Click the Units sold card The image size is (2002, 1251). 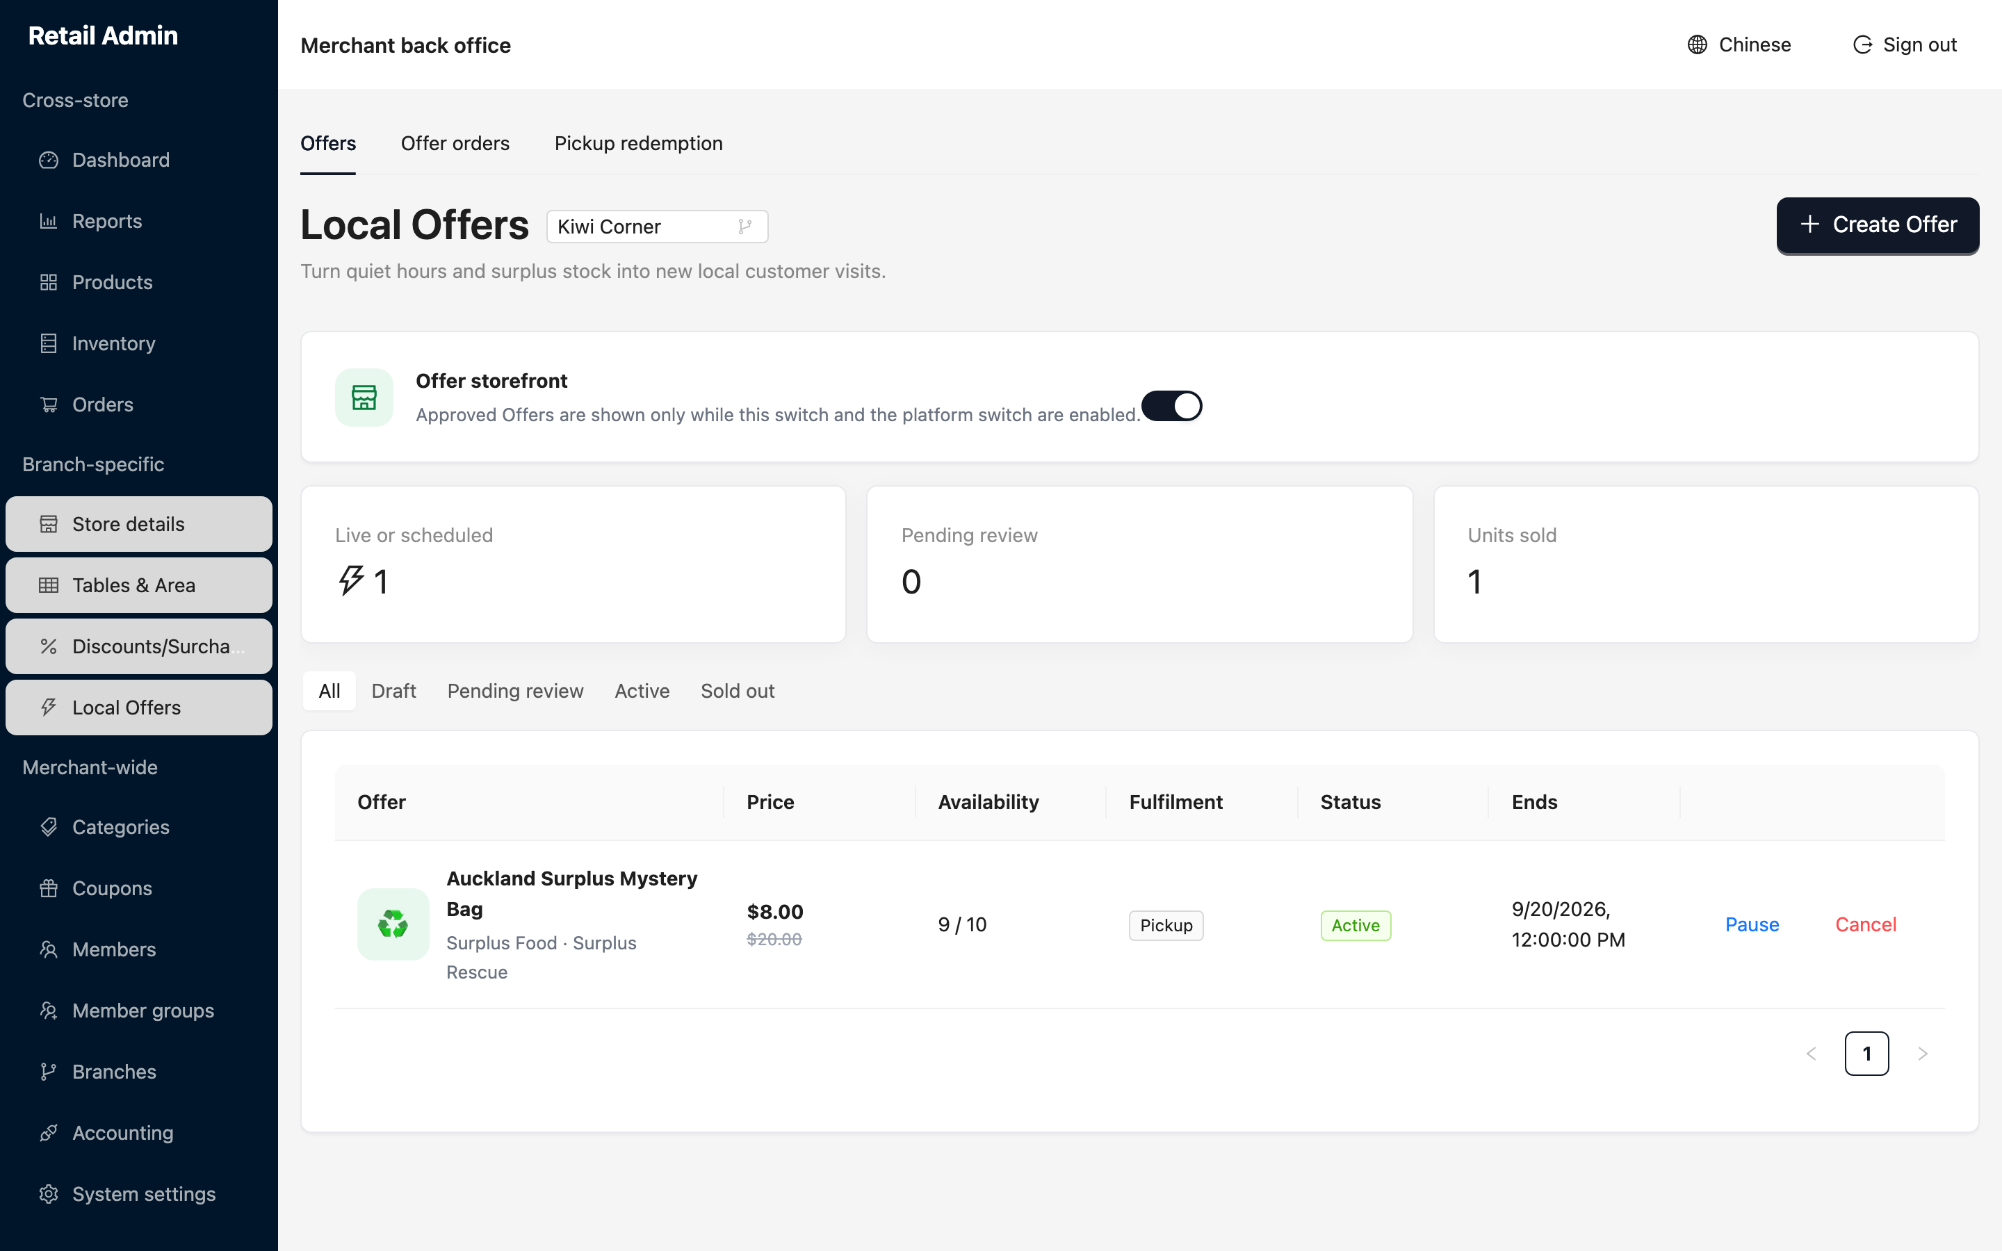point(1706,564)
